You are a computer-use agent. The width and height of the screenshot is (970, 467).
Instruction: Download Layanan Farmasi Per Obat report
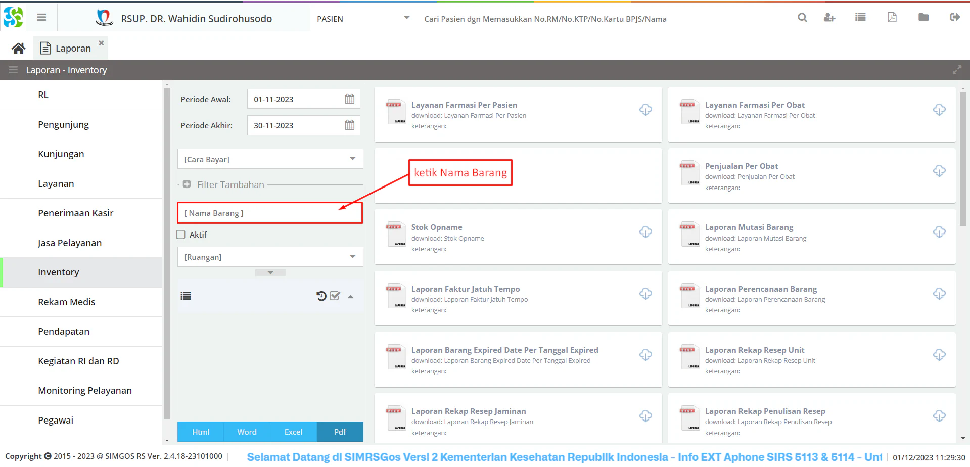coord(939,110)
